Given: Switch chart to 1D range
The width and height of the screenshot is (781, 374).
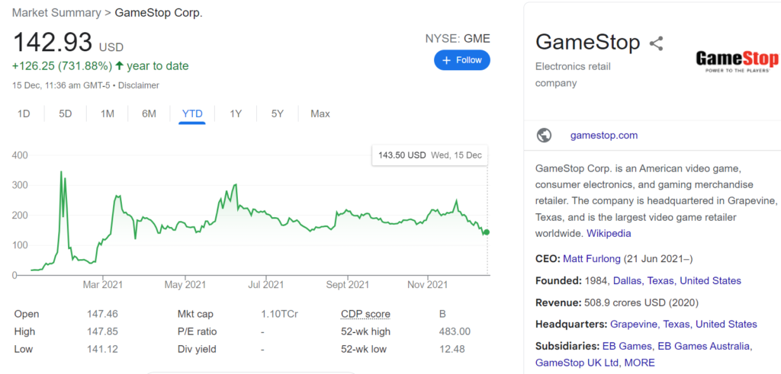Looking at the screenshot, I should pos(24,114).
